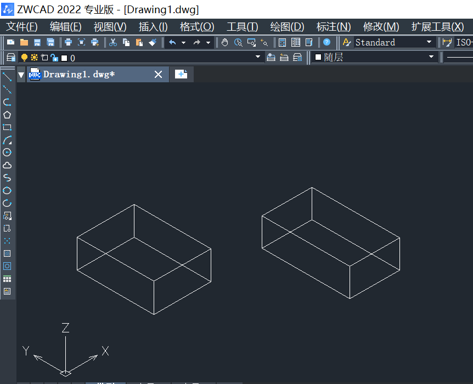Select the Construction Line tool
Viewport: 473px width, 384px height.
pyautogui.click(x=7, y=89)
